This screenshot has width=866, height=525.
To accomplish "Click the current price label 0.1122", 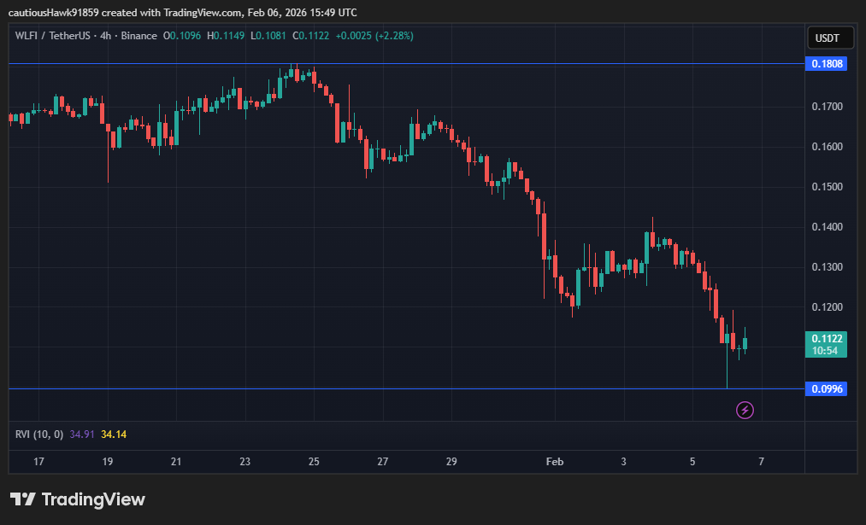I will point(827,339).
